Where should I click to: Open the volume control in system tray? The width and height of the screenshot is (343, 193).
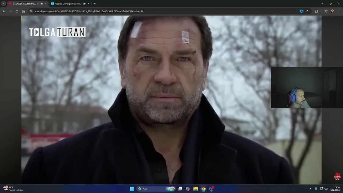point(326,189)
